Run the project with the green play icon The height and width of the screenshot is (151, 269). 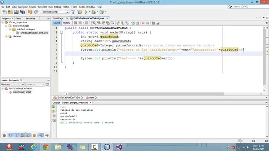86,12
